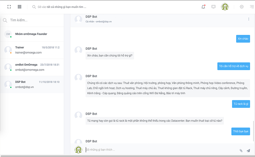
Task: Click the global search magnifier icon
Action: point(34,7)
